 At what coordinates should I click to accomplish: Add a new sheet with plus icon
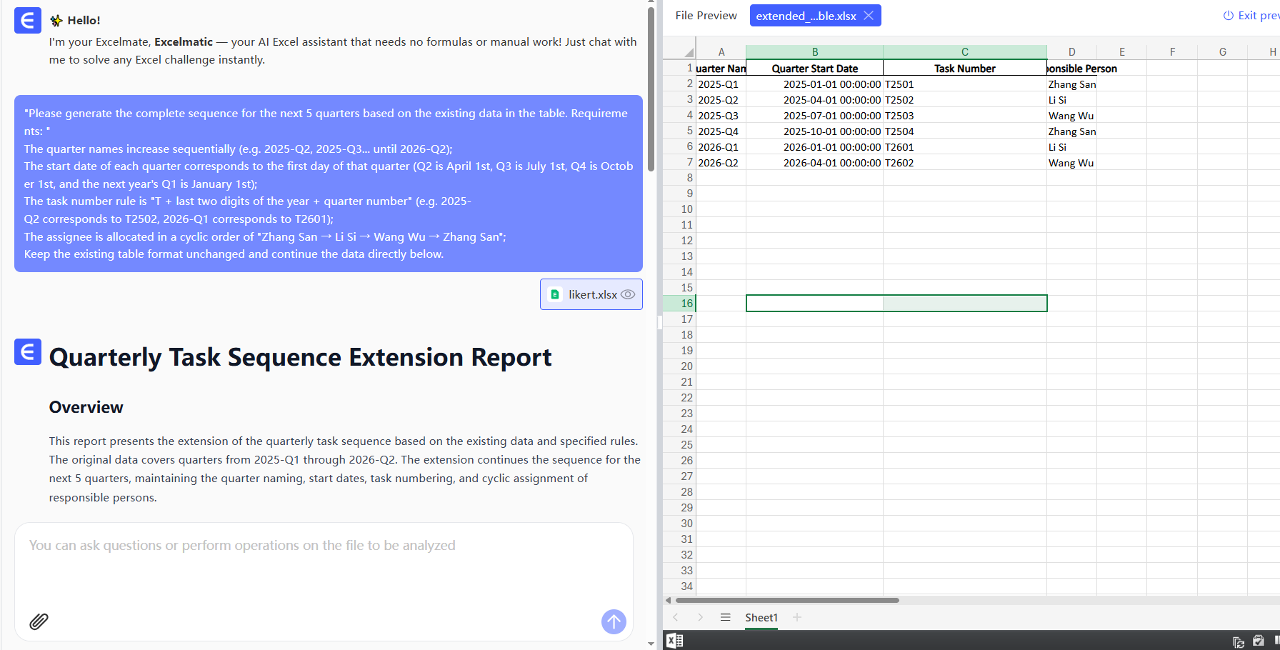click(x=797, y=617)
